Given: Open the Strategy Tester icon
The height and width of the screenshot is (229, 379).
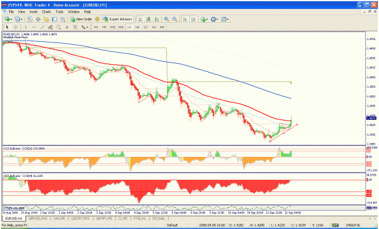Looking at the screenshot, I should point(62,19).
